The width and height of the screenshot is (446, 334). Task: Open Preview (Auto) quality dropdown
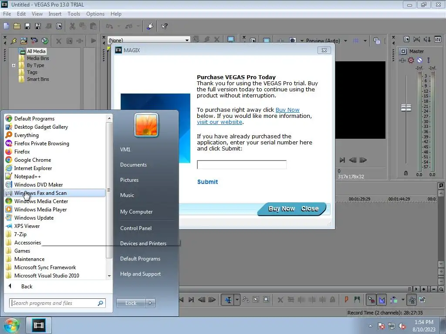(x=345, y=41)
